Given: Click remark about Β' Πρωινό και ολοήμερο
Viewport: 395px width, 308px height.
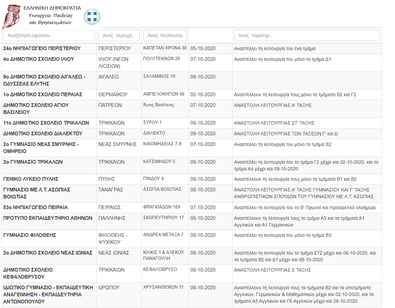Looking at the screenshot, I should [x=305, y=207].
